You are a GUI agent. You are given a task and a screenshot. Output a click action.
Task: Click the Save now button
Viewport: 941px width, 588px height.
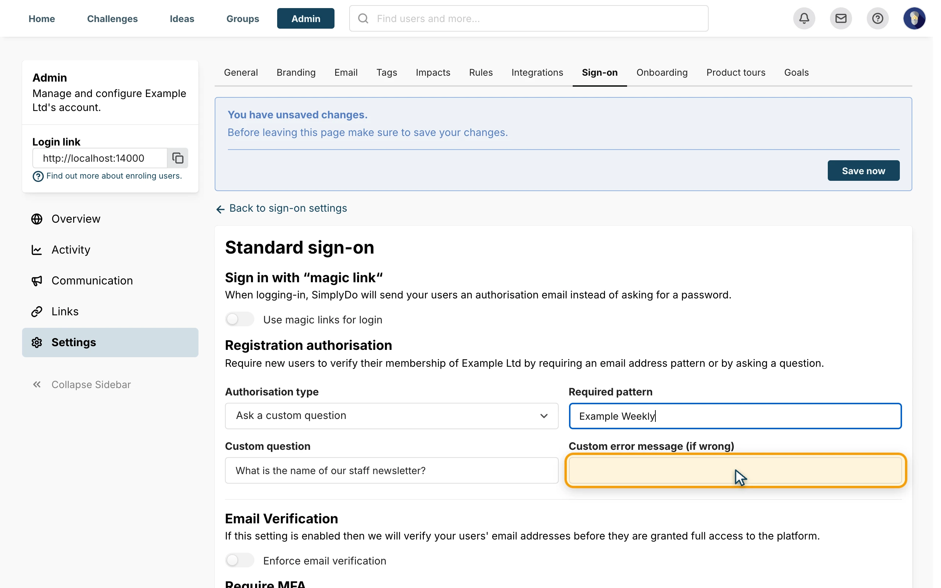click(863, 171)
